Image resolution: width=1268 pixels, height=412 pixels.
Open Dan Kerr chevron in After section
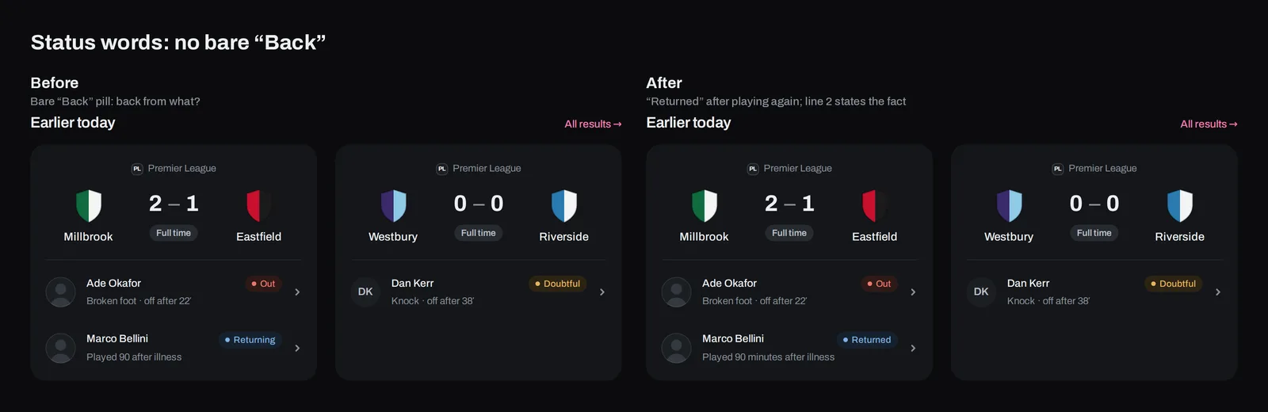1218,292
